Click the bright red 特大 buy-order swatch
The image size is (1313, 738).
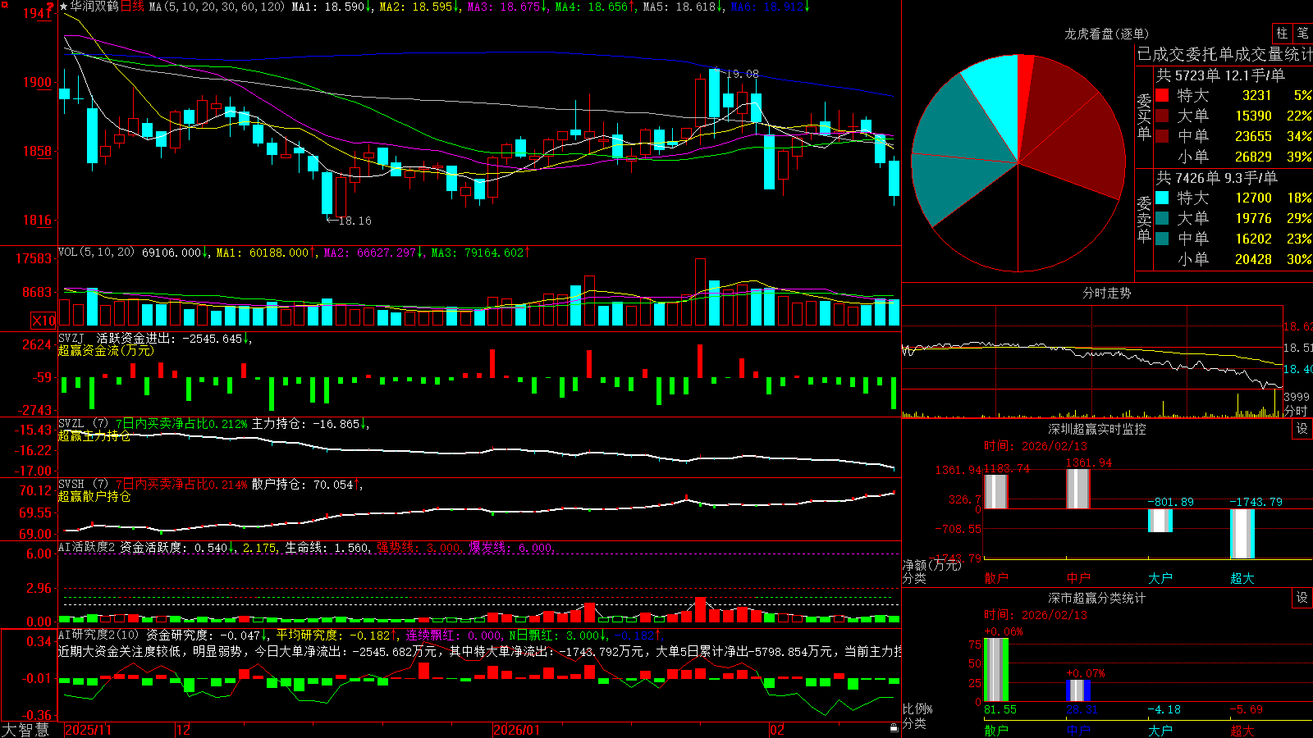[1162, 95]
